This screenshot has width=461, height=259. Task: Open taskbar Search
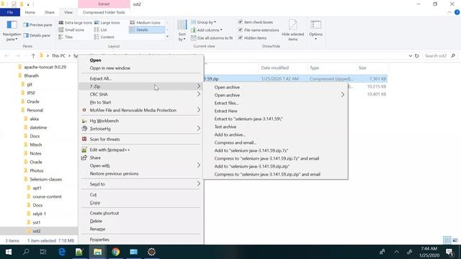click(26, 252)
